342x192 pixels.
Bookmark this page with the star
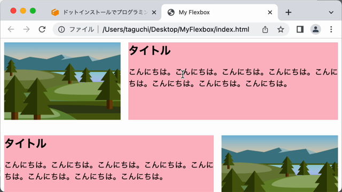tap(281, 29)
